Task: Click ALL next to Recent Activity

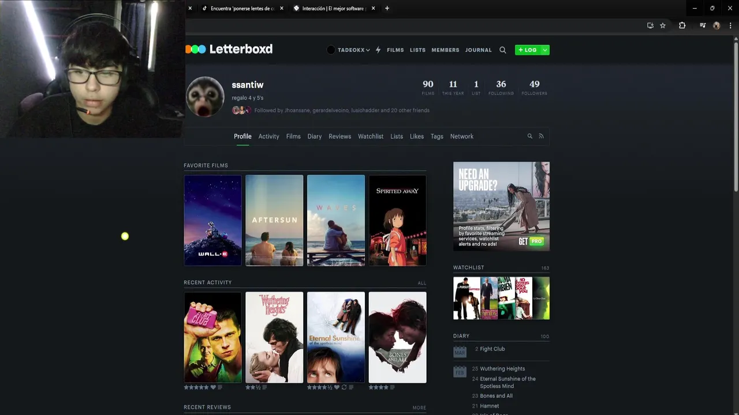Action: pyautogui.click(x=422, y=283)
